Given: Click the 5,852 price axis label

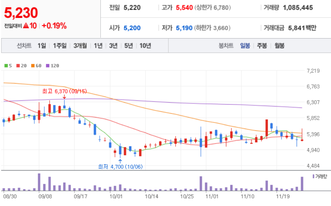Looking at the screenshot, I should point(313,118).
